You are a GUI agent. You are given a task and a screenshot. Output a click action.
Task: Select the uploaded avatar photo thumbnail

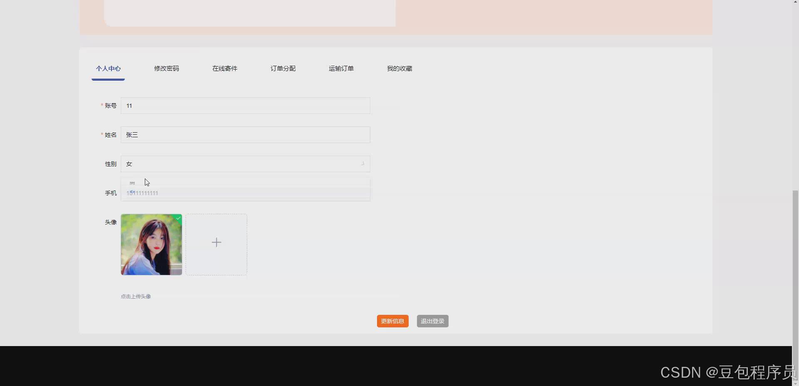[151, 245]
